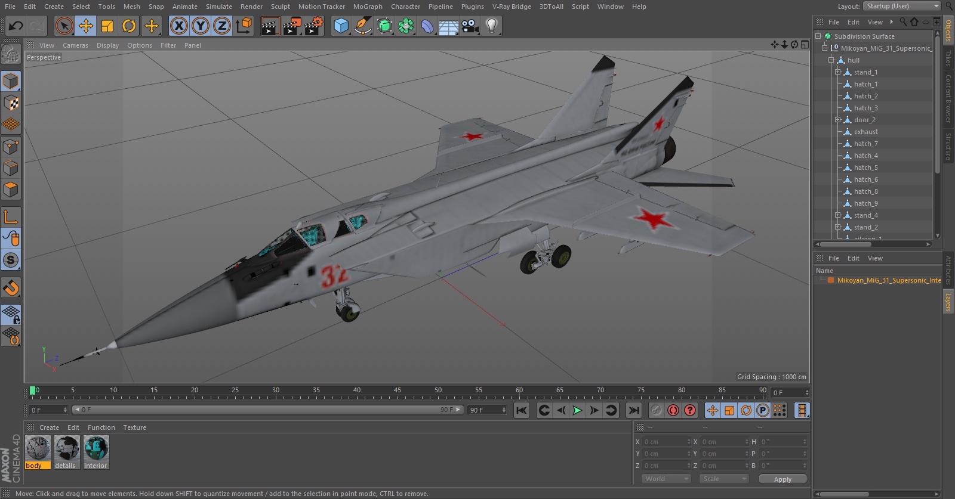Expand the stand_1 object
The height and width of the screenshot is (499, 955).
coord(838,72)
